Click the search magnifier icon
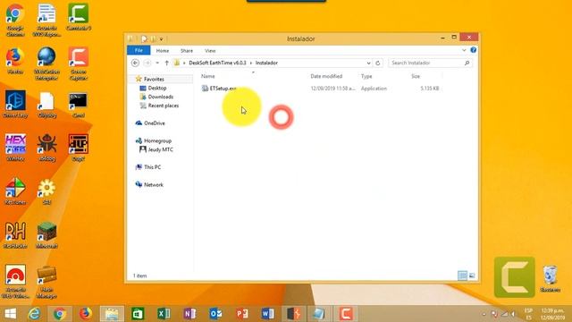Image resolution: width=572 pixels, height=322 pixels. [x=467, y=63]
